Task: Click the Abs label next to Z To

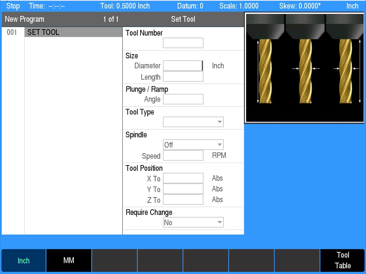Action: 217,200
